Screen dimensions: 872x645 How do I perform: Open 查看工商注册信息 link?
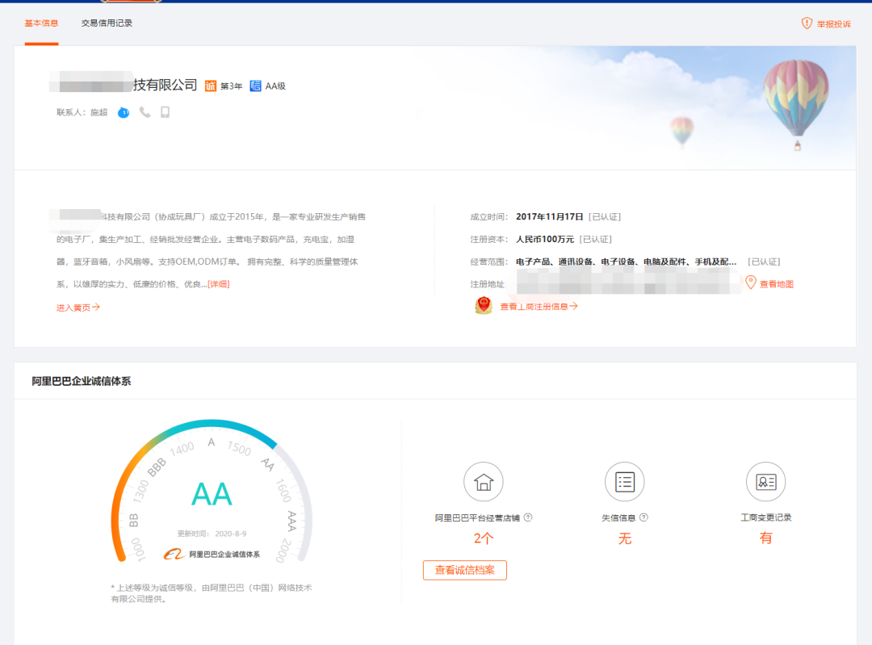point(539,307)
